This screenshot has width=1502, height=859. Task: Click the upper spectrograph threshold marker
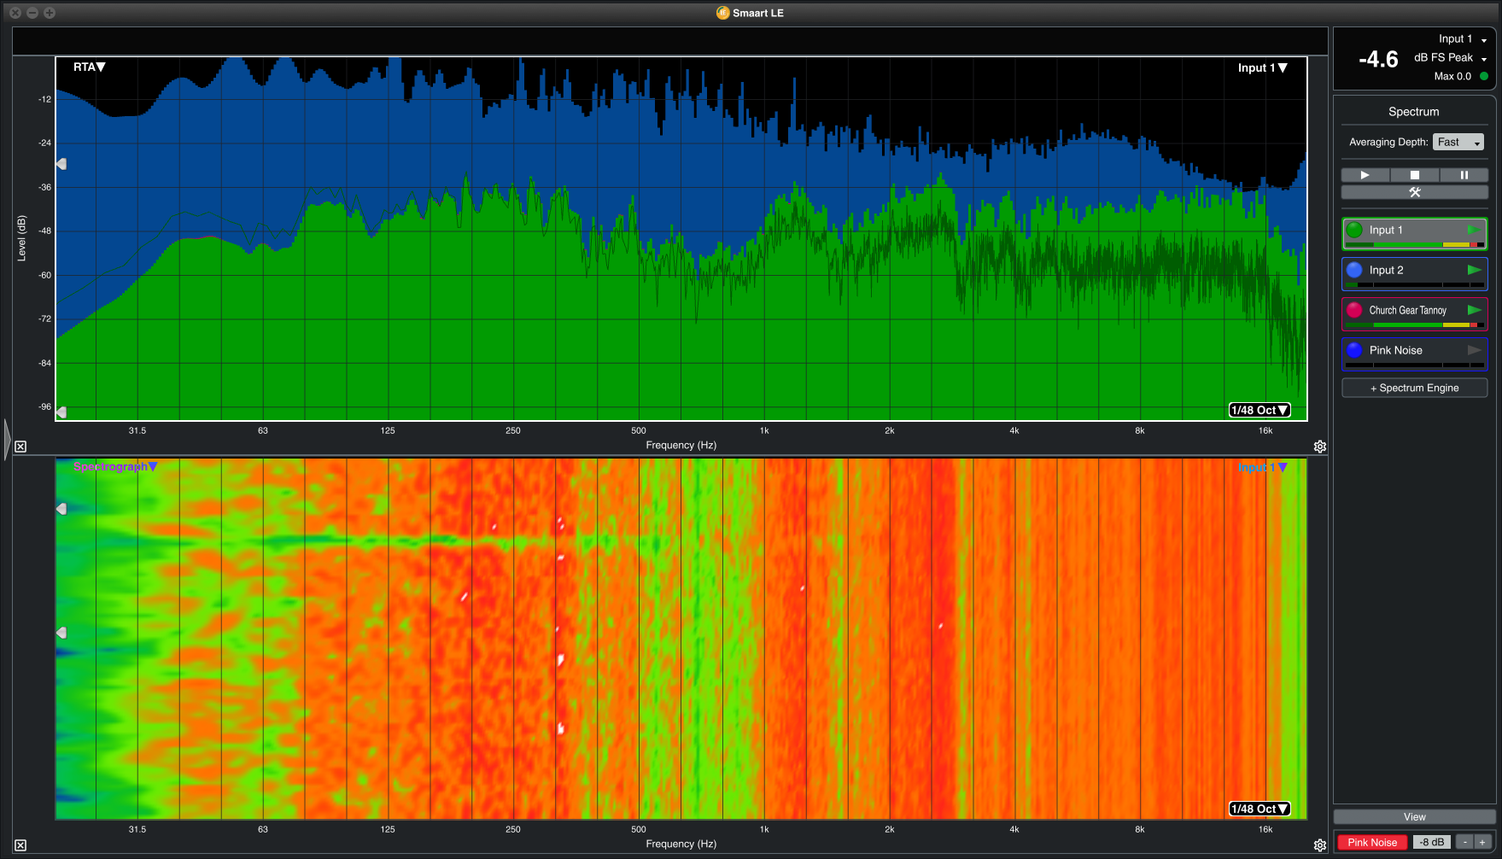point(61,509)
